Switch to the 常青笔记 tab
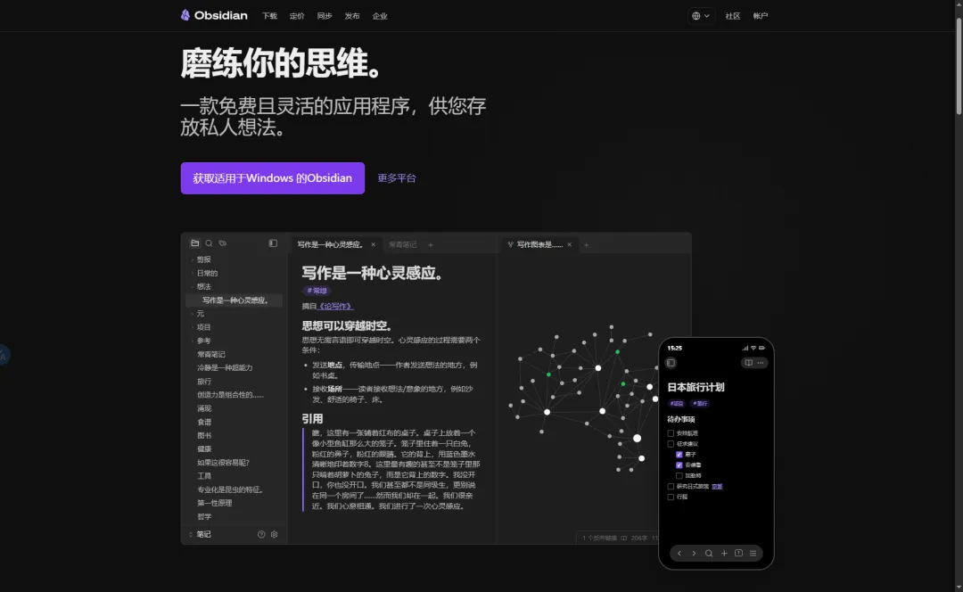The height and width of the screenshot is (592, 963). tap(402, 244)
